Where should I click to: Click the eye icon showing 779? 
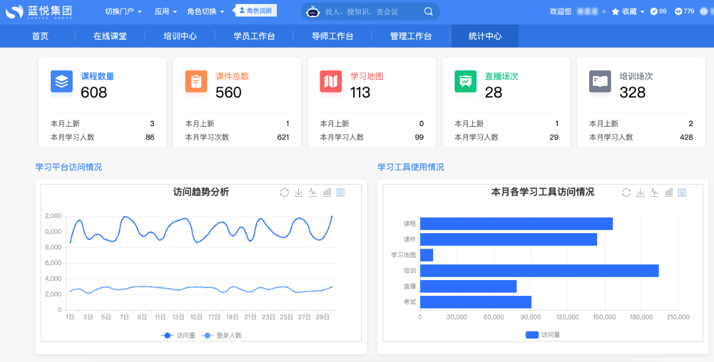coord(678,11)
